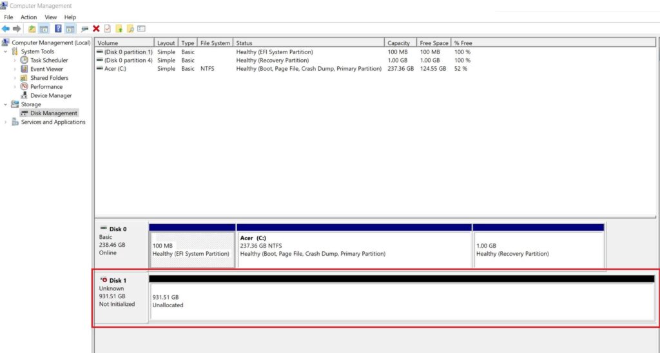This screenshot has width=660, height=353.
Task: Collapse the Storage tree node
Action: (x=5, y=104)
